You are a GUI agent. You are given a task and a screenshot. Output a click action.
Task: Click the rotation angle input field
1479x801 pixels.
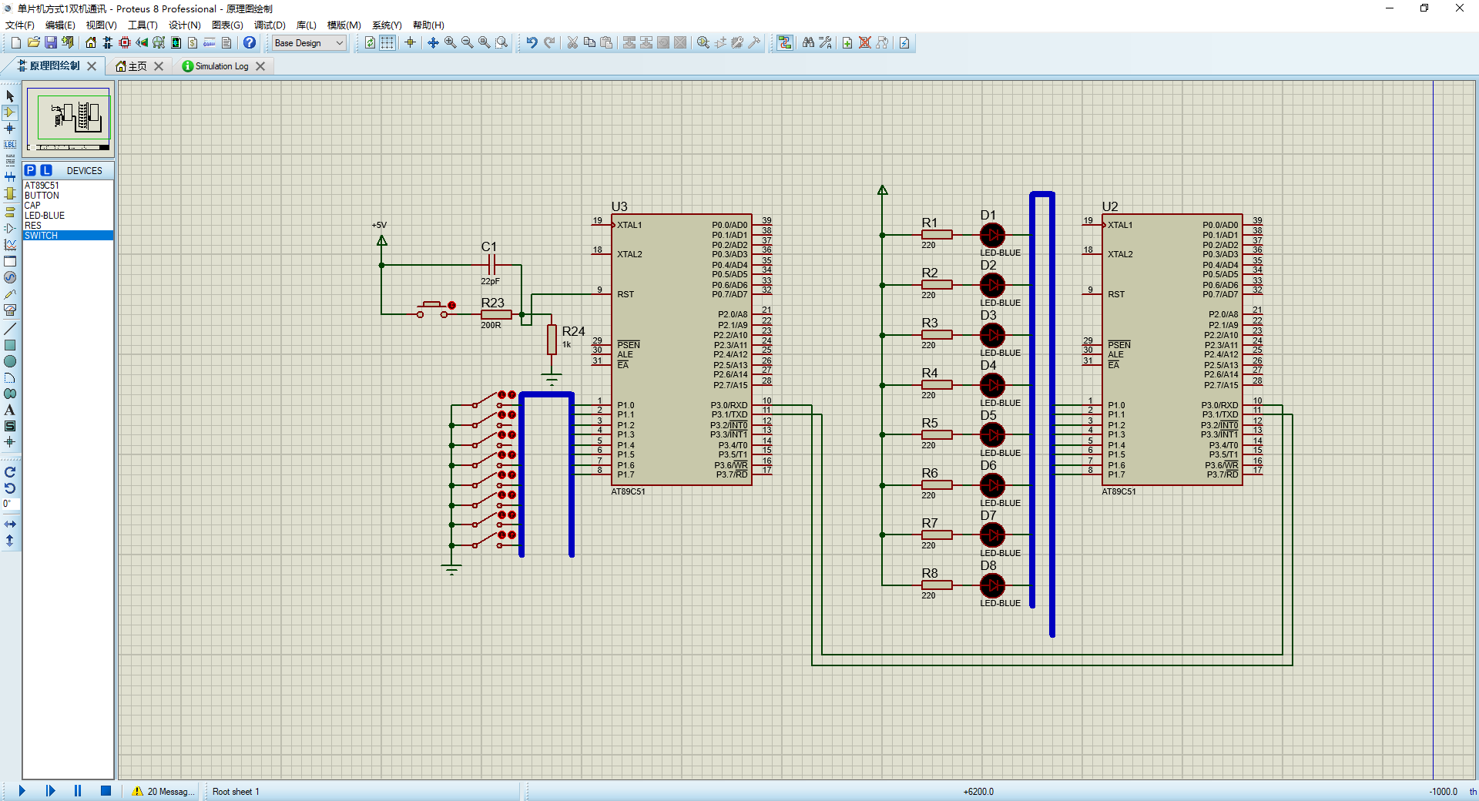[10, 504]
